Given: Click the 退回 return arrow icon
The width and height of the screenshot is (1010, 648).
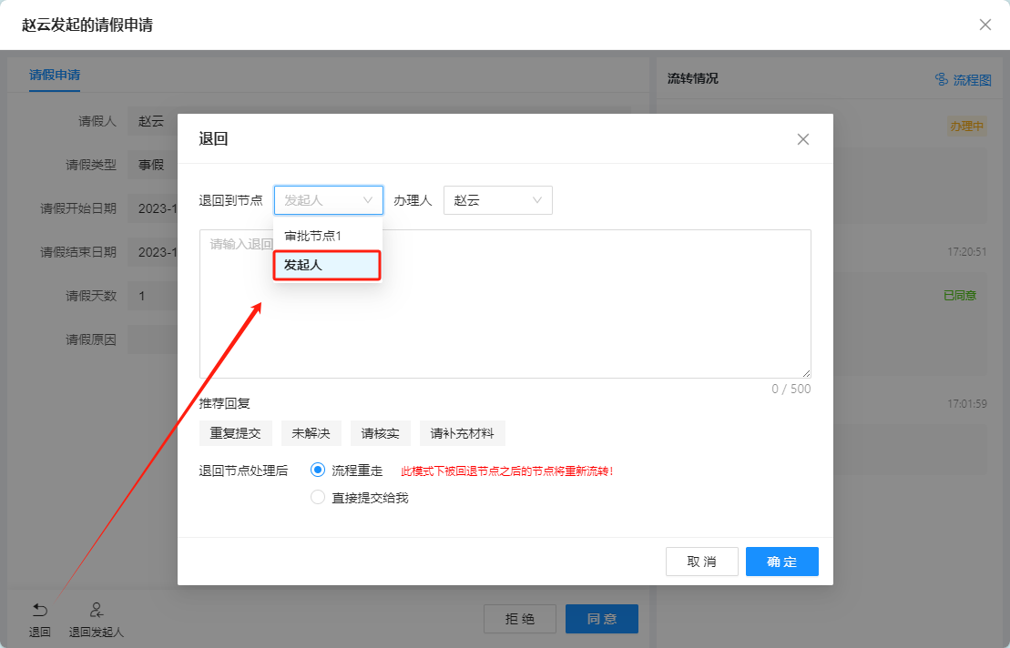Looking at the screenshot, I should [40, 610].
